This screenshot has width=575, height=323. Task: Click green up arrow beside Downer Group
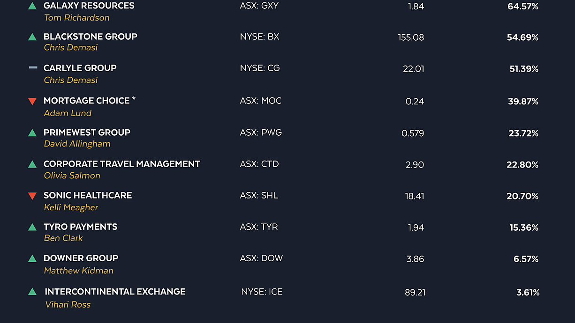pos(32,258)
